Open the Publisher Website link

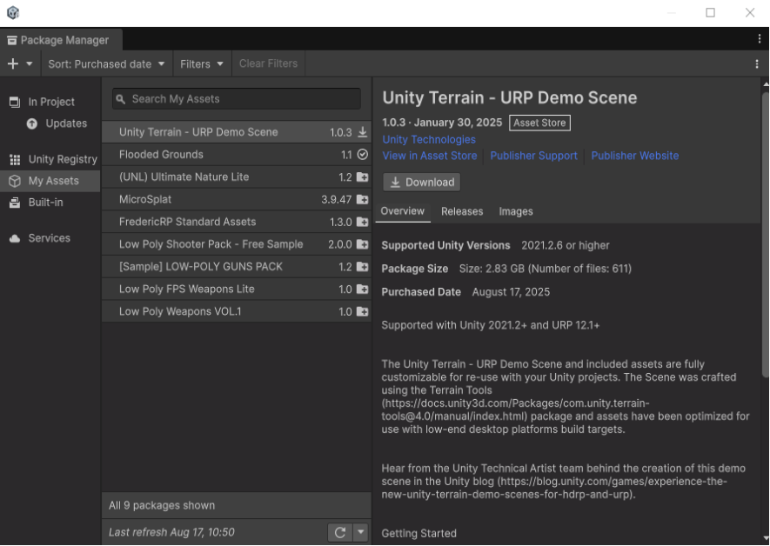click(x=635, y=156)
